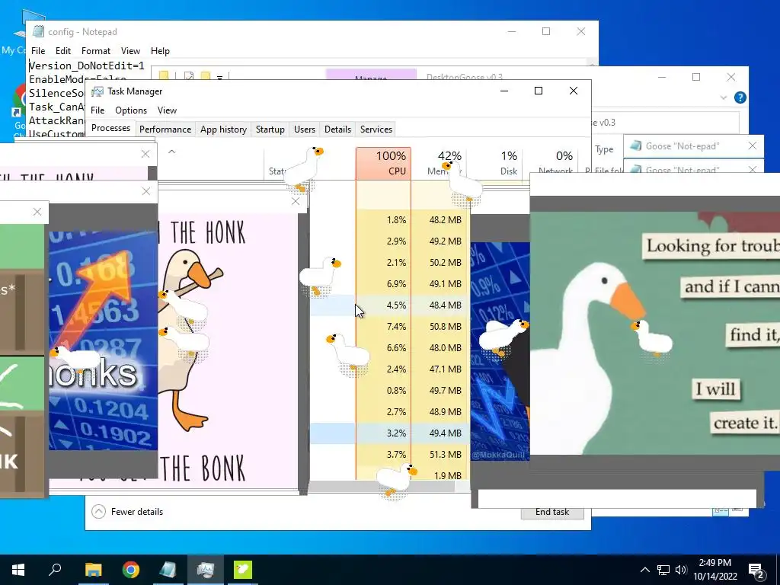Open File Explorer from the taskbar

point(93,570)
